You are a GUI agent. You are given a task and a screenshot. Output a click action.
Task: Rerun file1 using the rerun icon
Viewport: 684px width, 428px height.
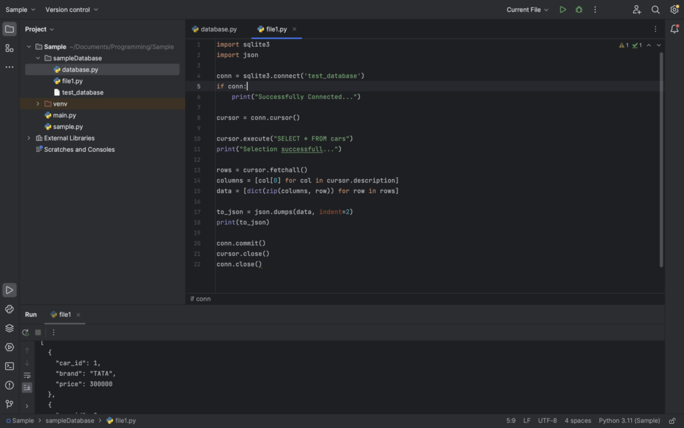25,332
